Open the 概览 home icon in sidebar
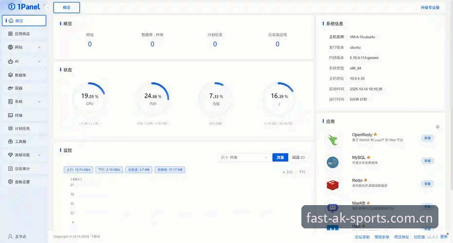The width and height of the screenshot is (453, 243). 11,20
